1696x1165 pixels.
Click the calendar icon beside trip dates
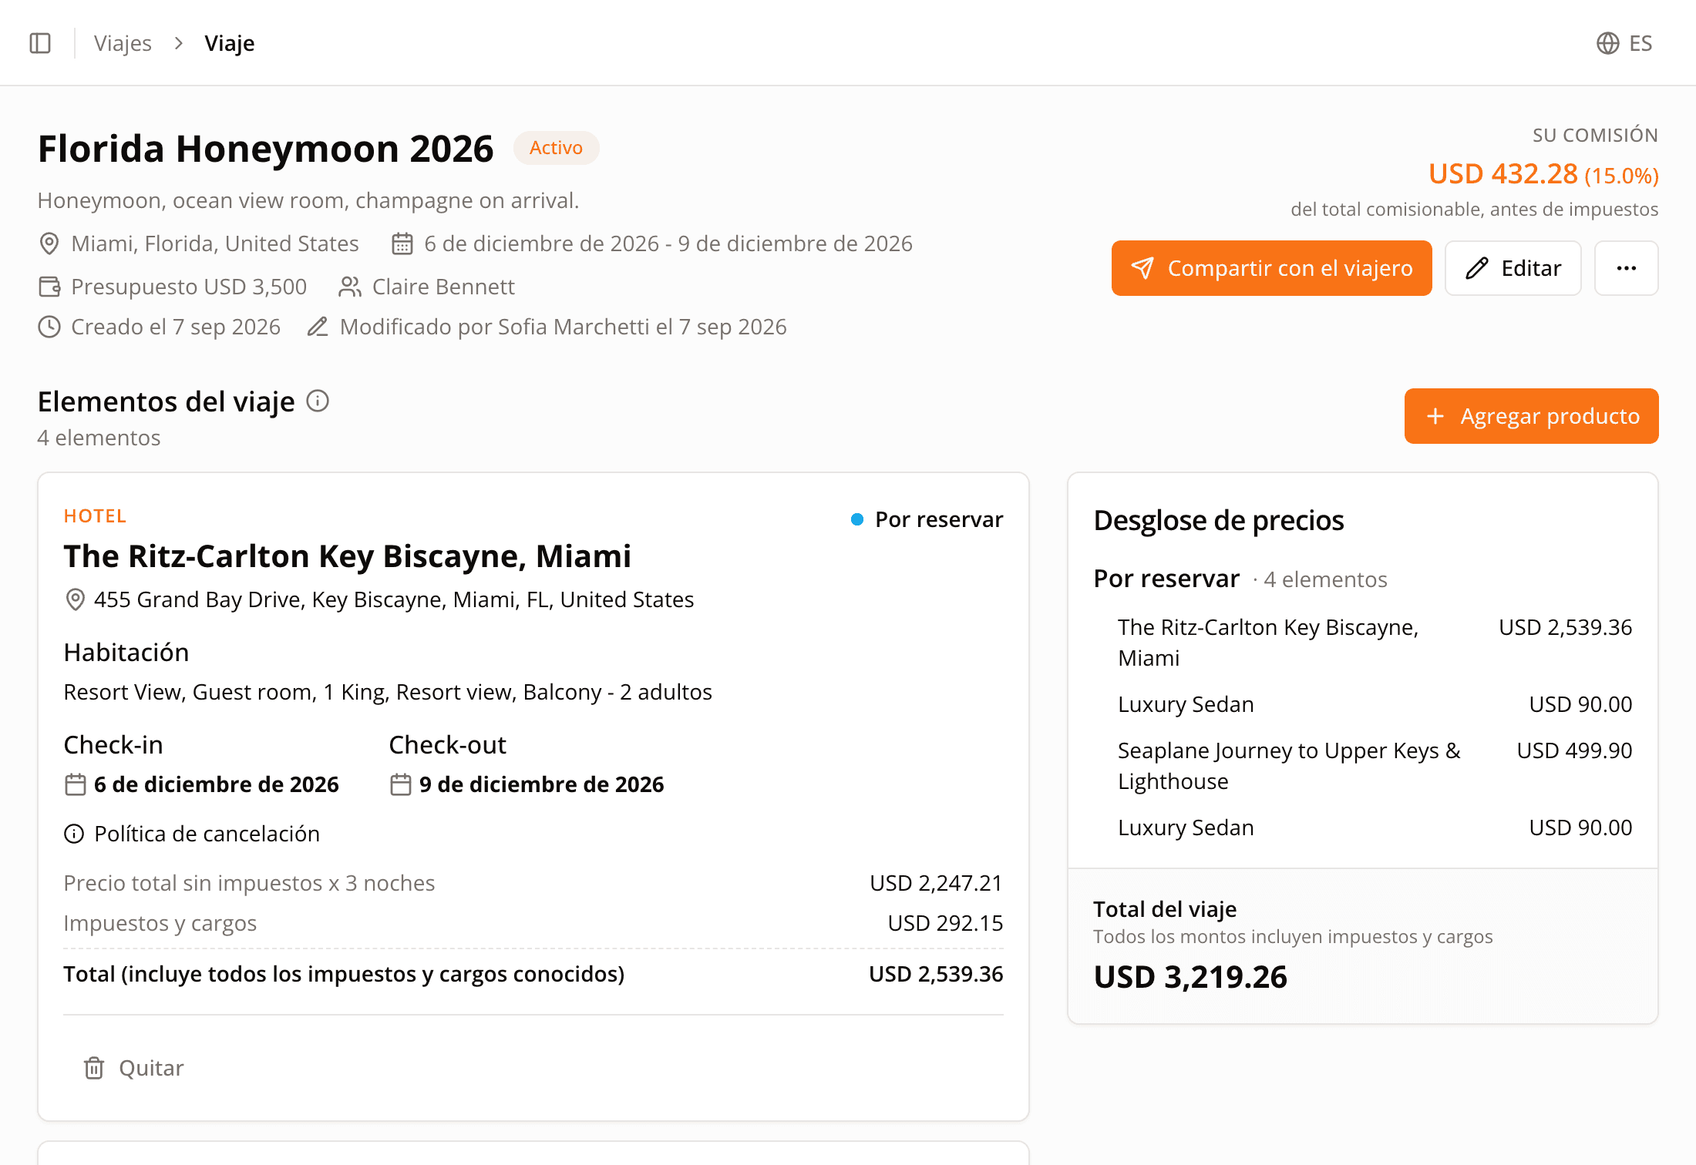[x=402, y=243]
